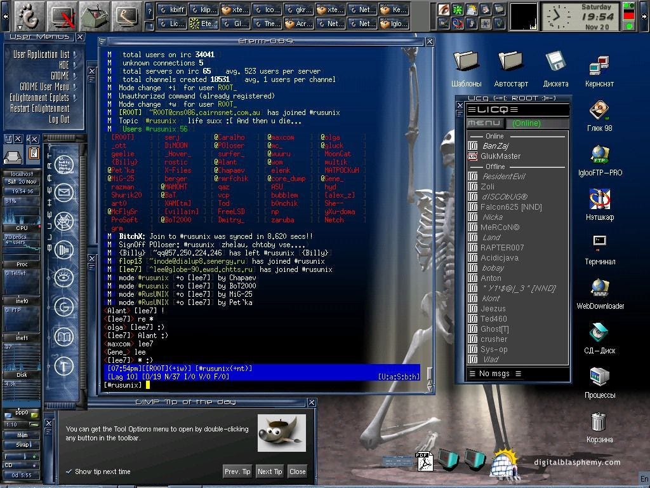Click Next Tip in GIMP tip dialog
The width and height of the screenshot is (650, 488).
pos(270,471)
